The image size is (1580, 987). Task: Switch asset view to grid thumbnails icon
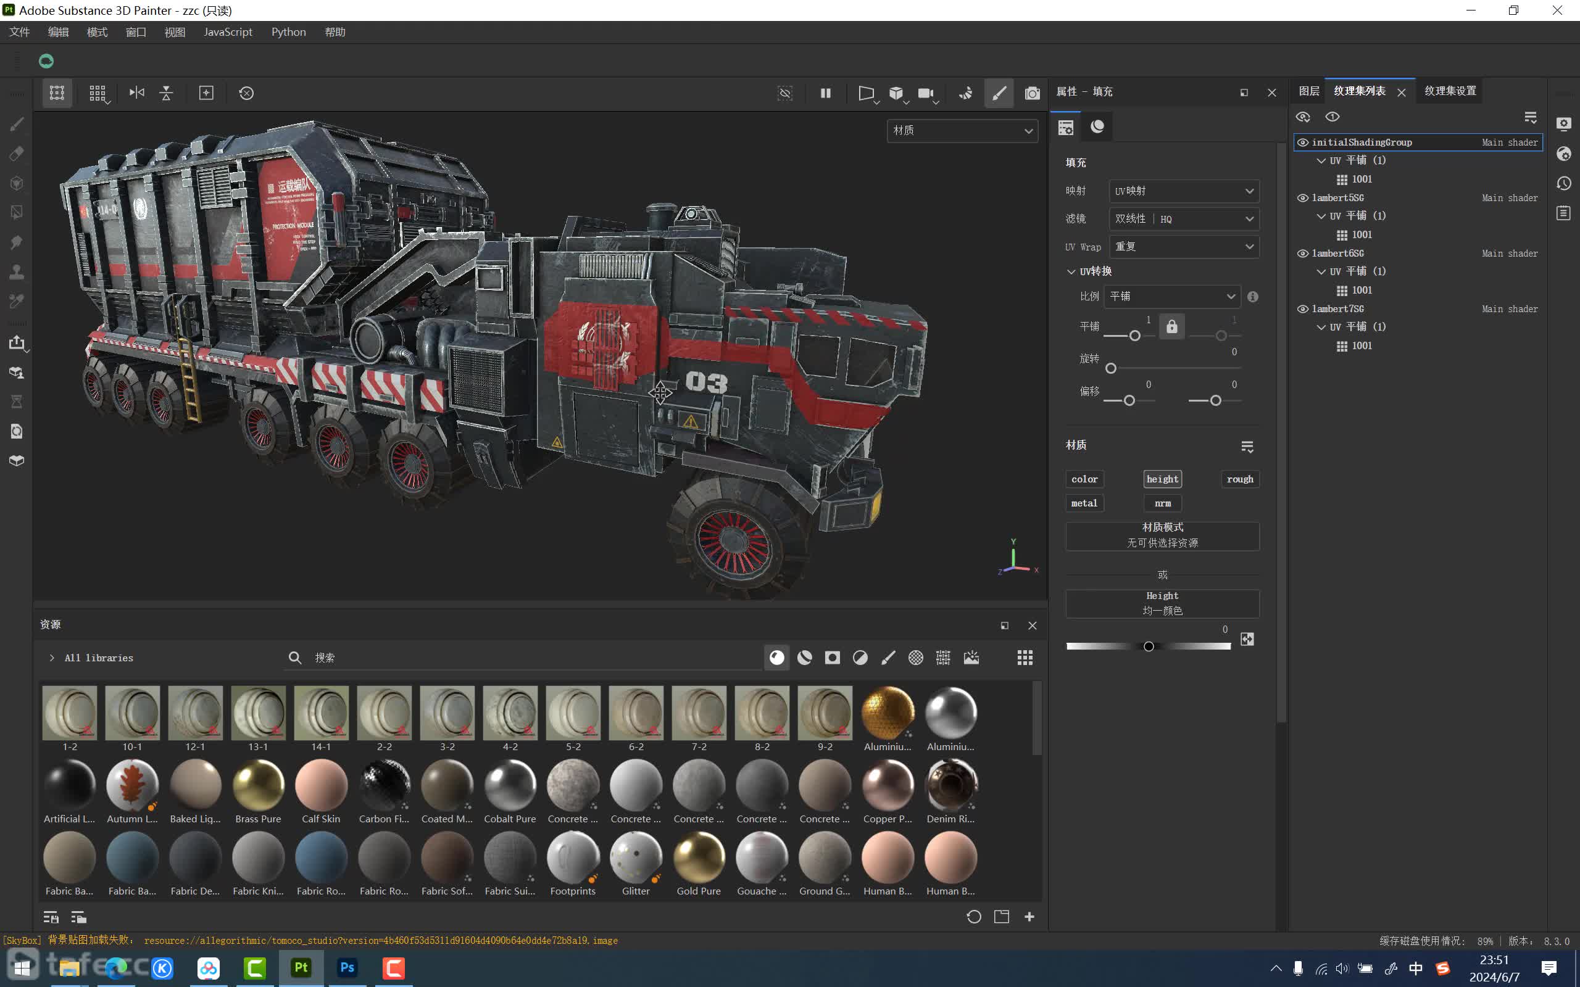coord(1025,658)
